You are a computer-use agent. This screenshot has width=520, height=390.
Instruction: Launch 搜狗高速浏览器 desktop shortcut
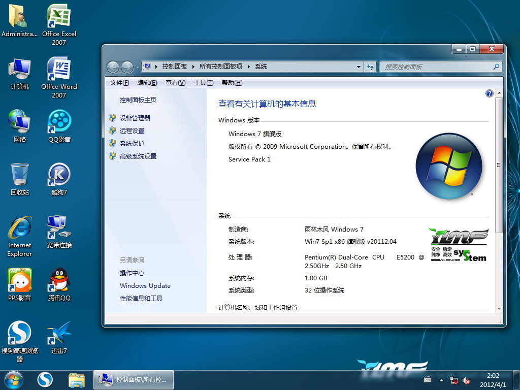tap(20, 342)
